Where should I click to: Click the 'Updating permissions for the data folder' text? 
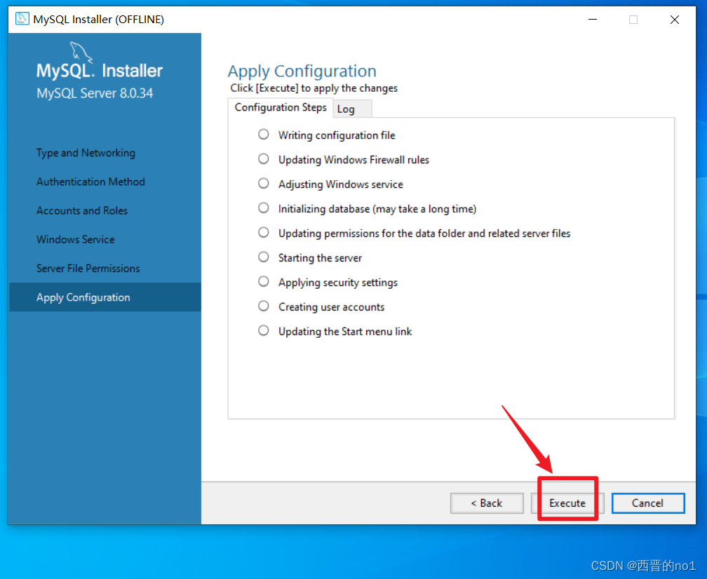coord(424,233)
